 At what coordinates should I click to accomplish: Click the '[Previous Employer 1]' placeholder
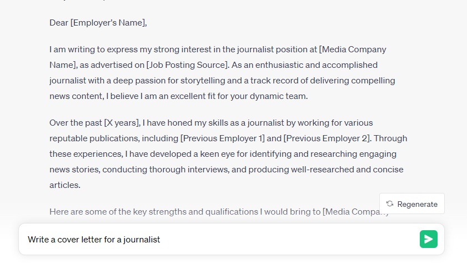[222, 138]
